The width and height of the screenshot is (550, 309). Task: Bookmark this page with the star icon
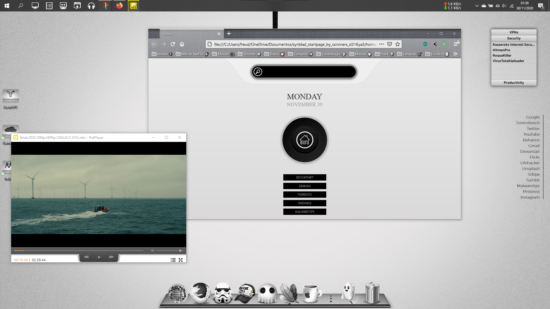click(398, 44)
